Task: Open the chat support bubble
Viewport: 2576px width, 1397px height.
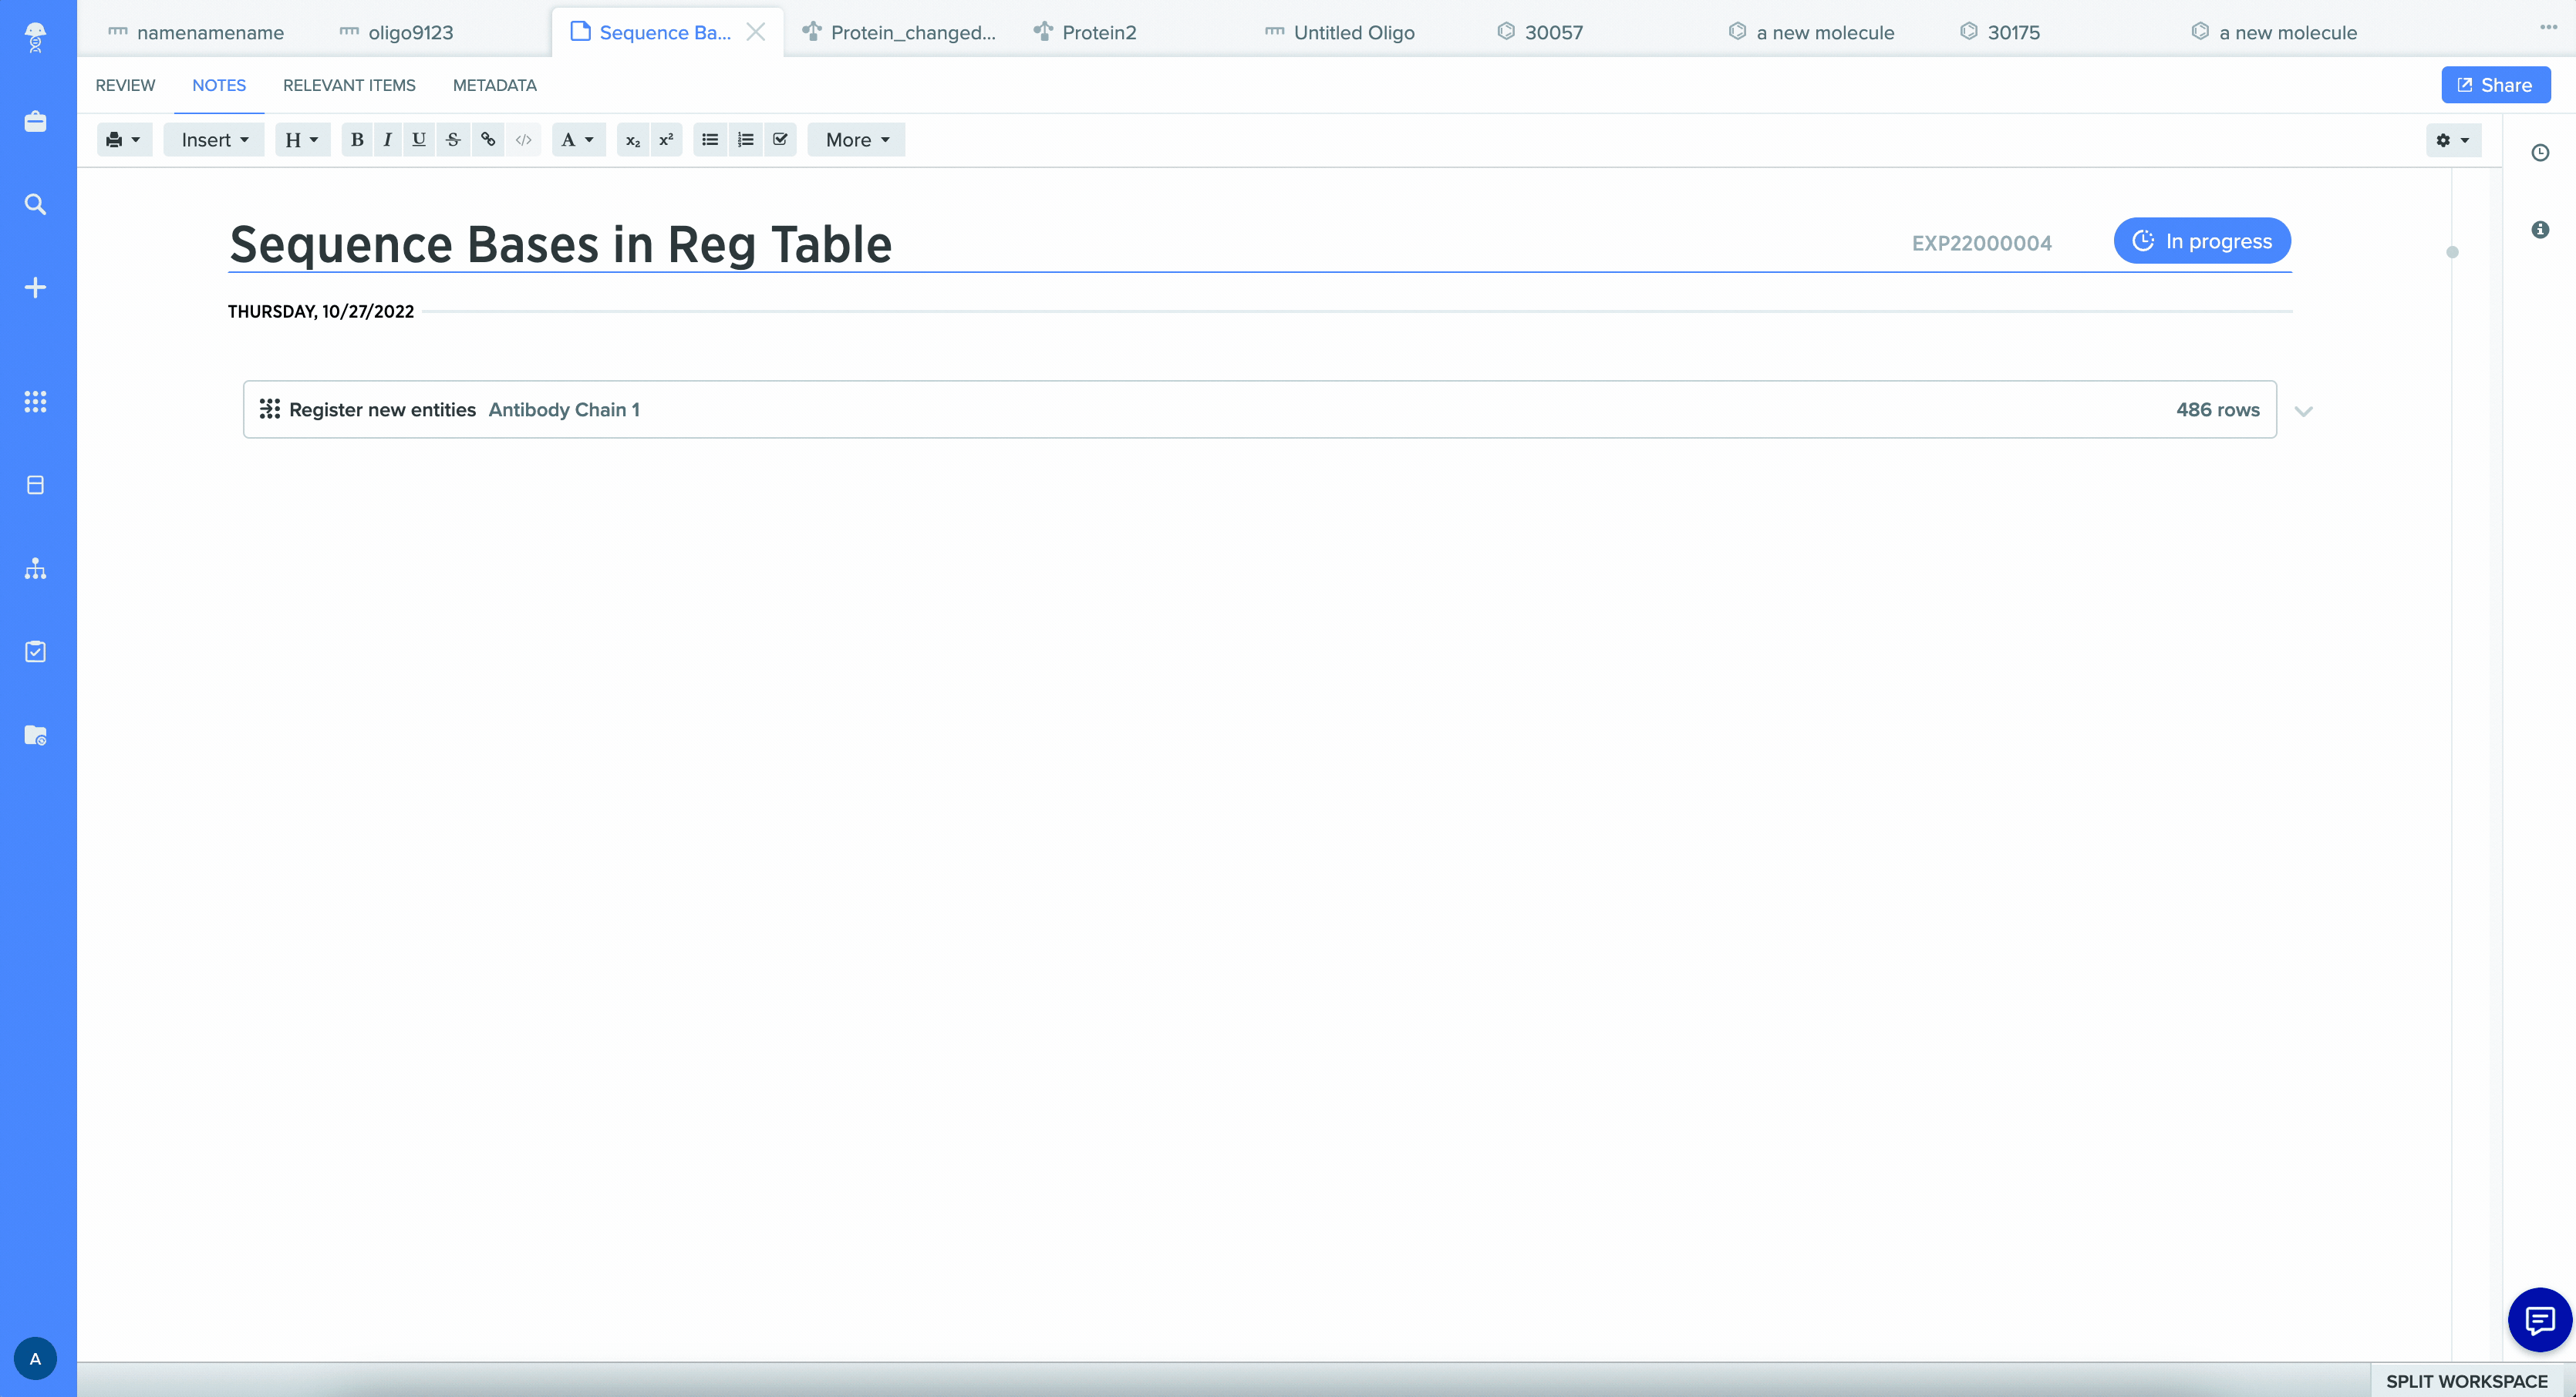Action: coord(2540,1321)
